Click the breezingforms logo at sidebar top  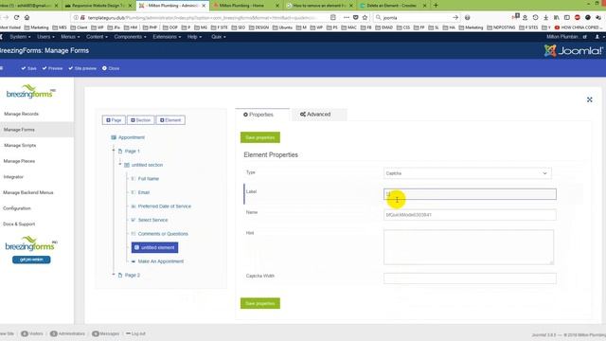[x=30, y=92]
